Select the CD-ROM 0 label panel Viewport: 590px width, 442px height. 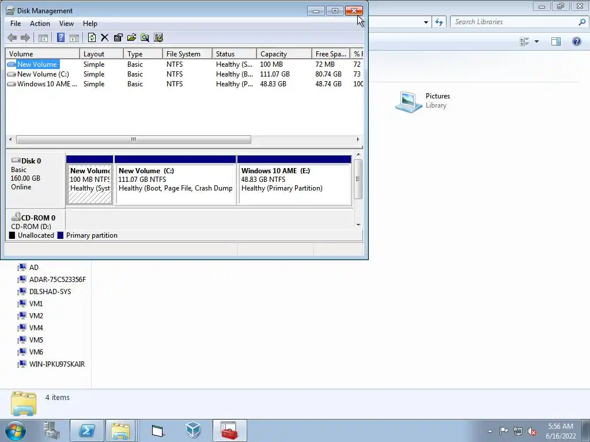pos(35,219)
